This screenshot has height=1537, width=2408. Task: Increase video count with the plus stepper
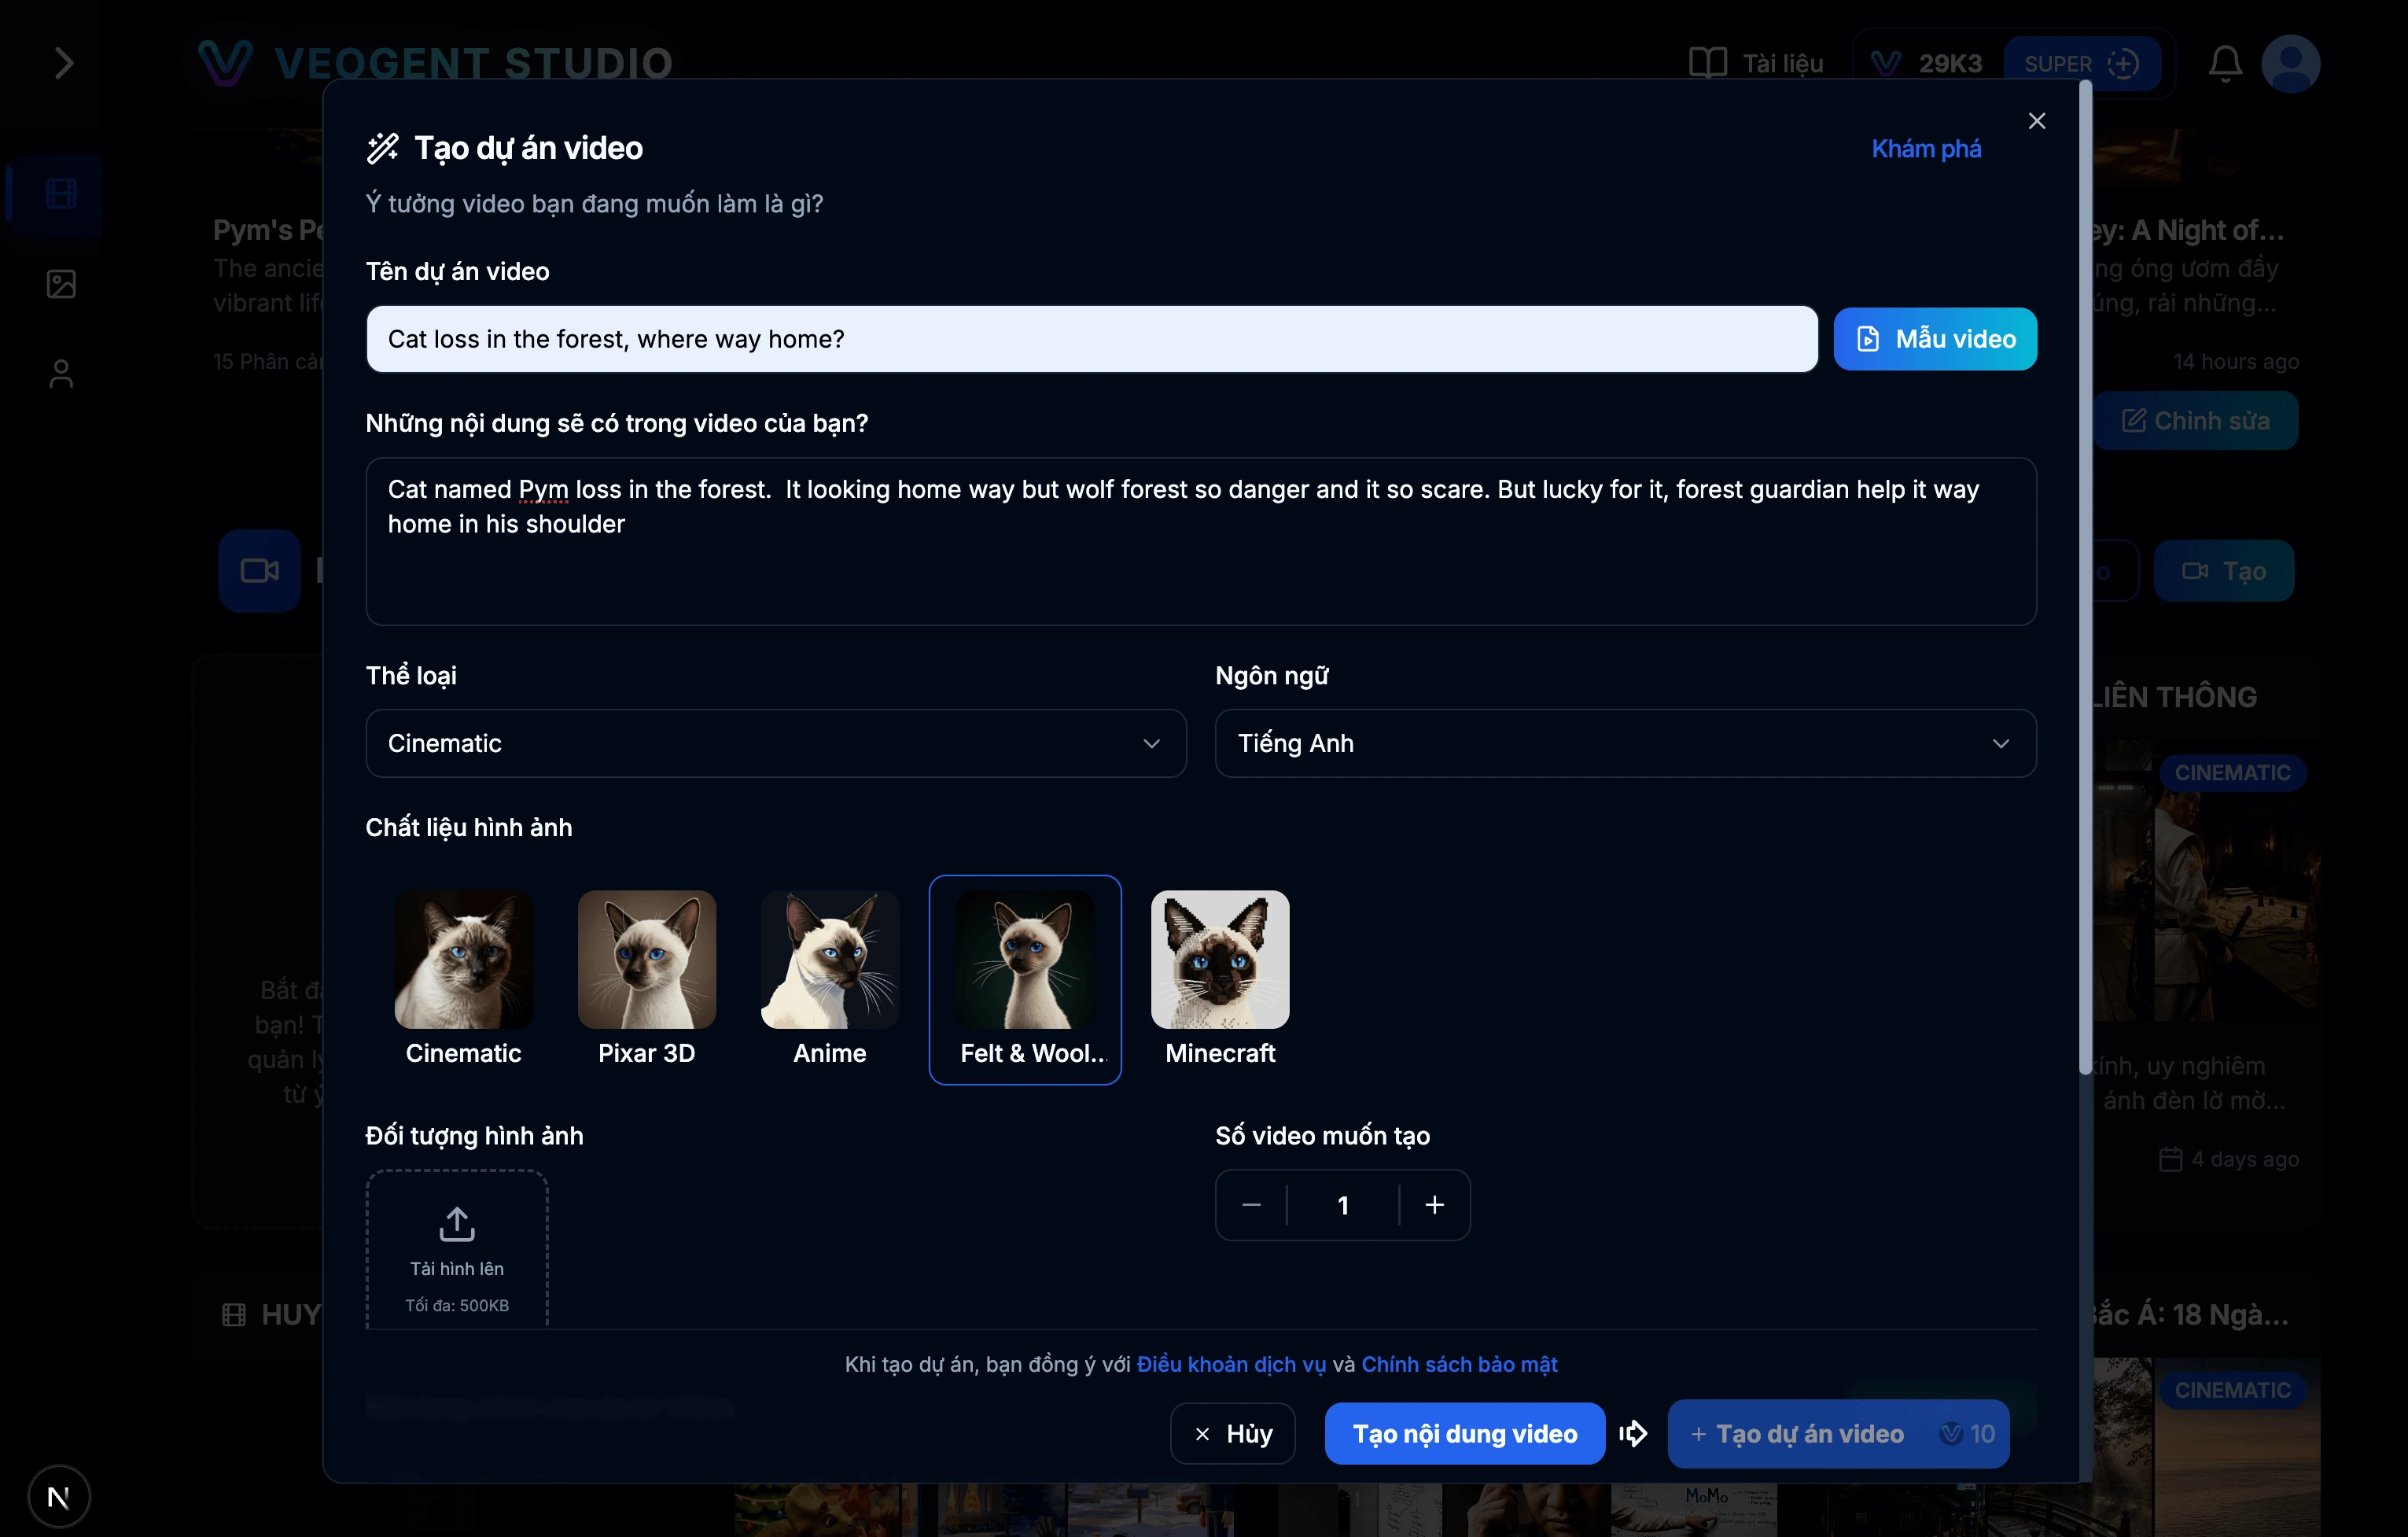(x=1434, y=1204)
